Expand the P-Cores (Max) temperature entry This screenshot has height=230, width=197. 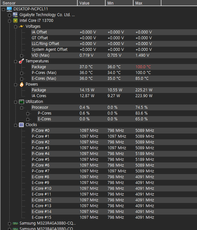click(21, 73)
